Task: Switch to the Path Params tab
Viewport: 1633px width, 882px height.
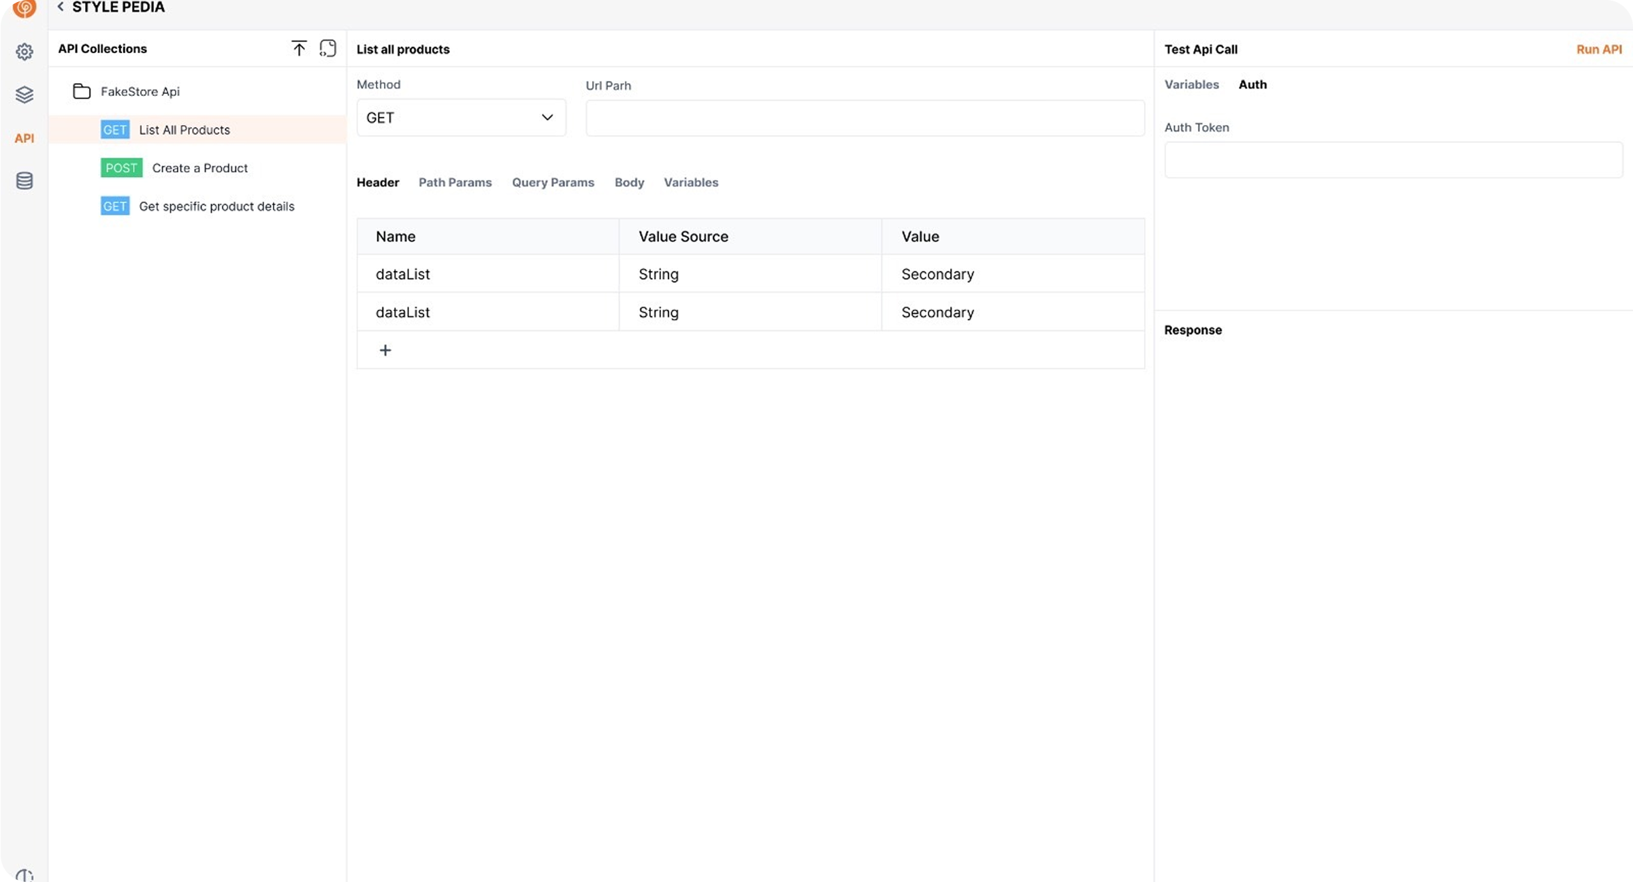Action: (x=455, y=182)
